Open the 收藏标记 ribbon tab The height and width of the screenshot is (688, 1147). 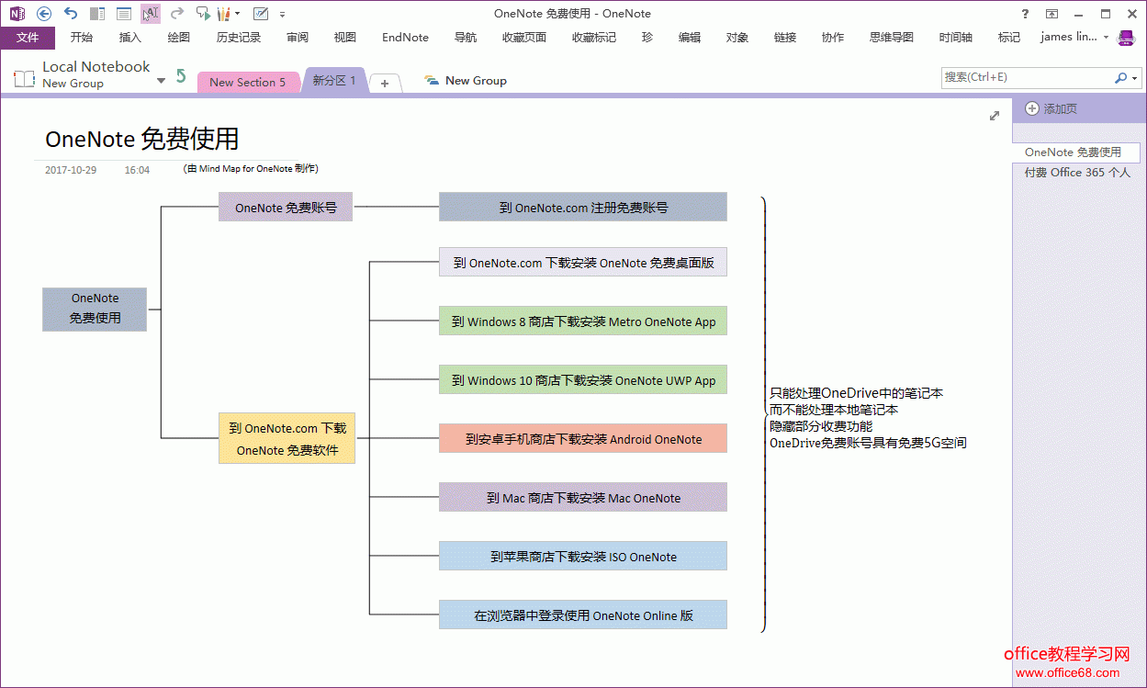click(x=594, y=38)
